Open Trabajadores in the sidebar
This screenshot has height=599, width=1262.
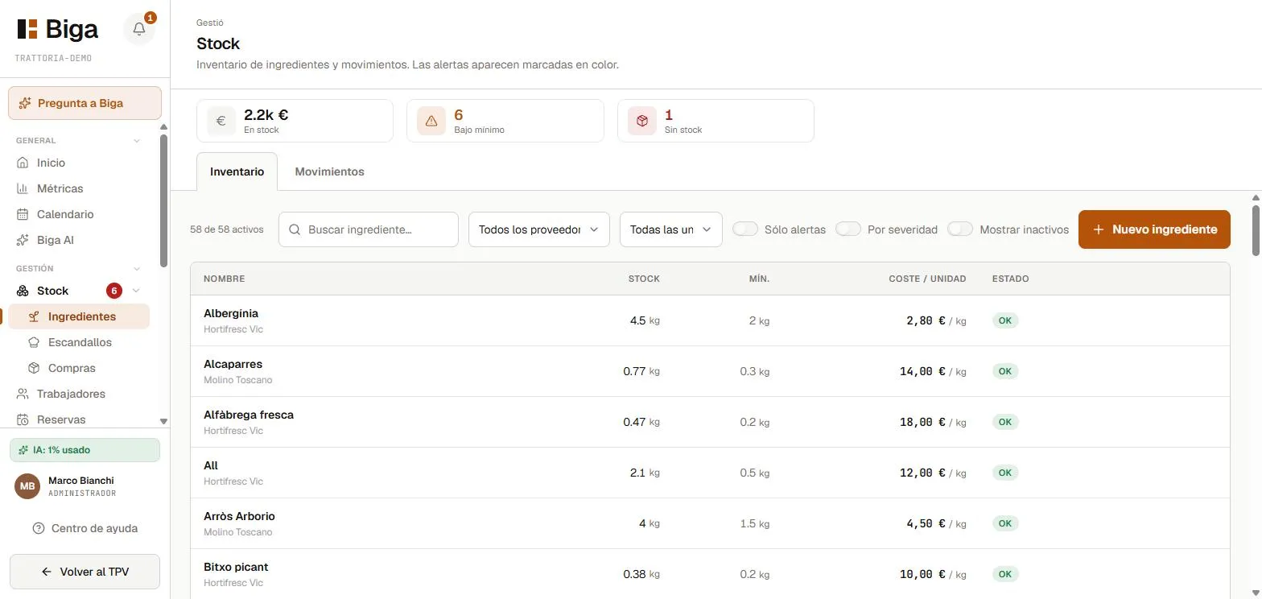pyautogui.click(x=80, y=394)
